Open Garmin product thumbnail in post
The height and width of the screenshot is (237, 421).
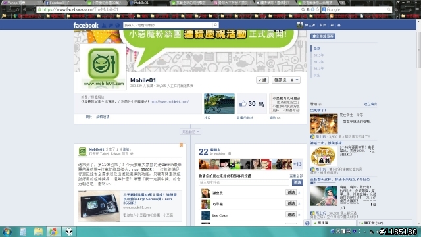(99, 206)
